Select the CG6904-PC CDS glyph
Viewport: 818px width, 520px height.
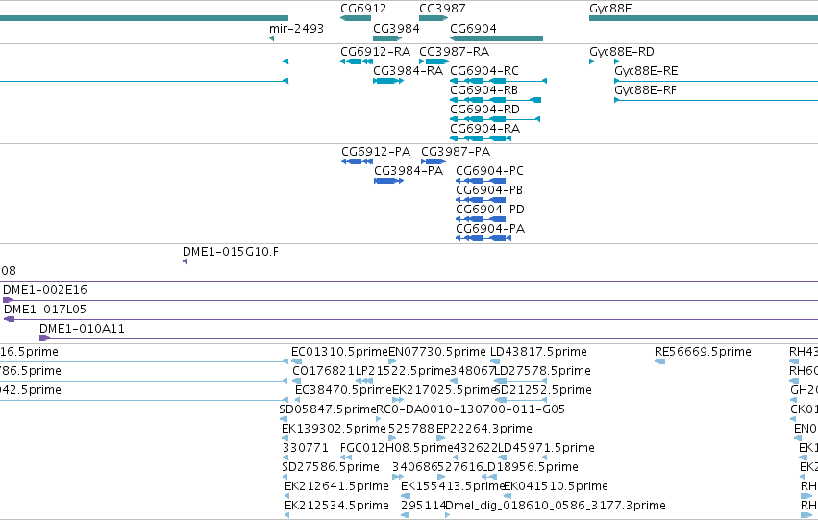[x=481, y=181]
